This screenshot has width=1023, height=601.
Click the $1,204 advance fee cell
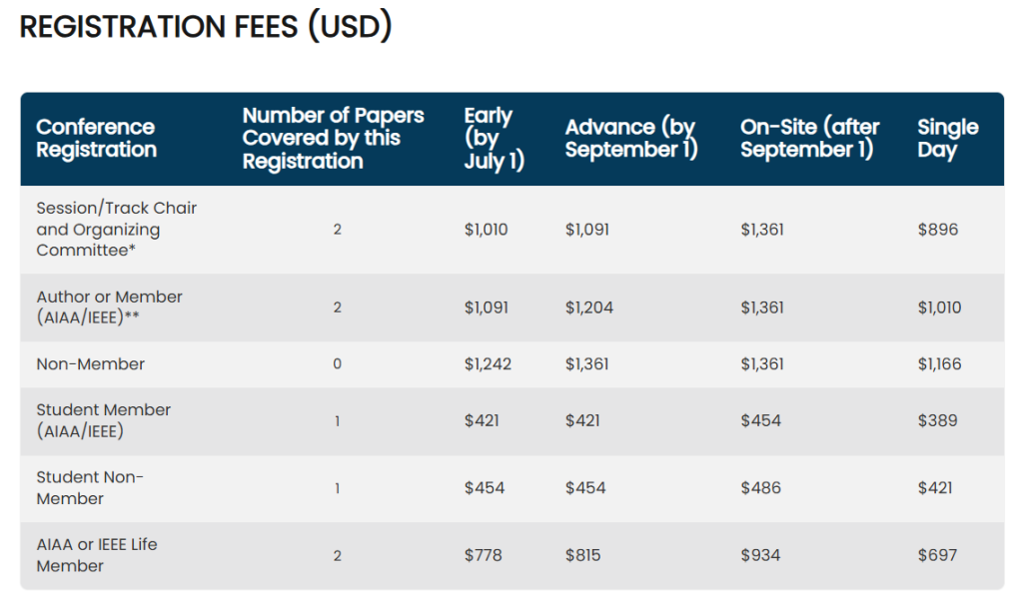pos(588,307)
